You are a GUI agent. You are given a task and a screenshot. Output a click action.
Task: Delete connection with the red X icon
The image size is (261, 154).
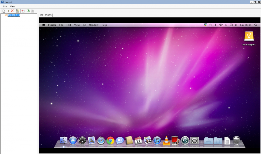click(12, 11)
